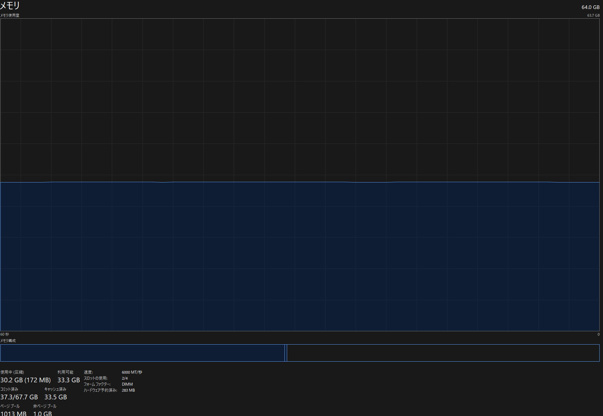
Task: Click the 1.0 GB non-paged pool value
Action: (42, 413)
